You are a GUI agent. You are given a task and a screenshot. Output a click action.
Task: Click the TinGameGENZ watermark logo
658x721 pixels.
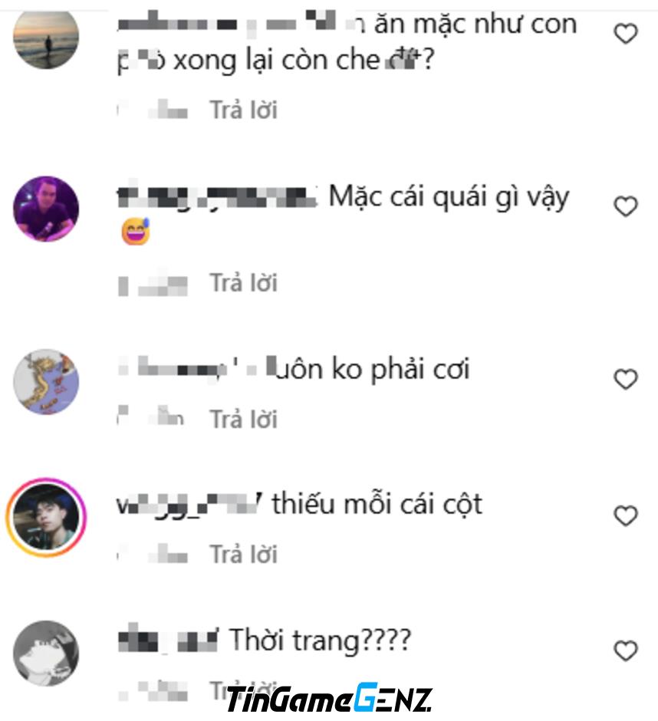tap(329, 700)
